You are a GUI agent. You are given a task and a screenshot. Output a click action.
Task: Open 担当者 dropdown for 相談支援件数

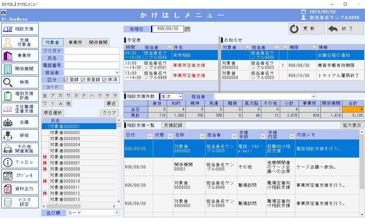313,96
